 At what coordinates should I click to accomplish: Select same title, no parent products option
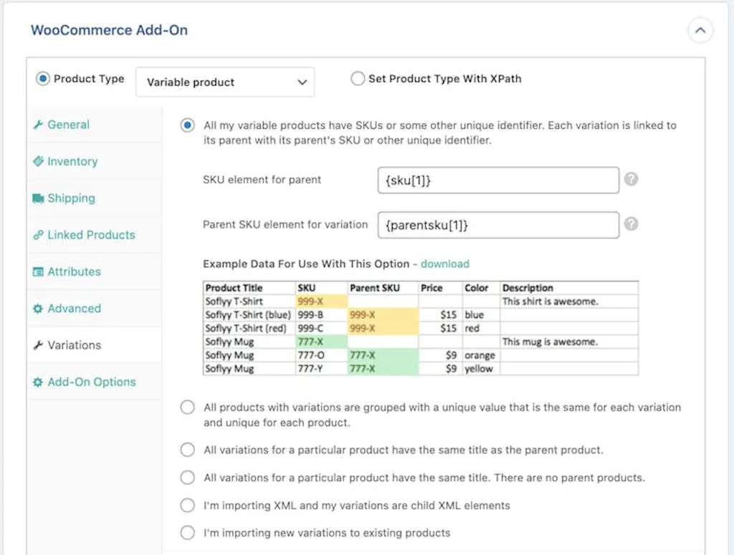pos(188,478)
